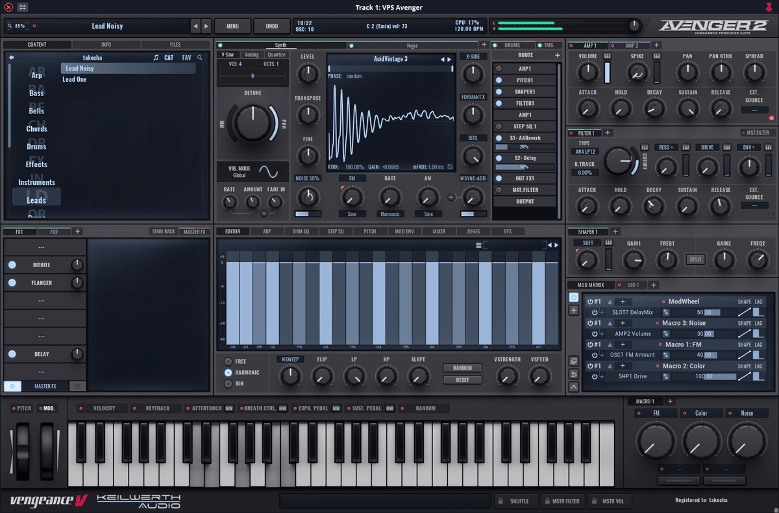The image size is (779, 513).
Task: Toggle the PITCH1 route power button
Action: tap(499, 80)
